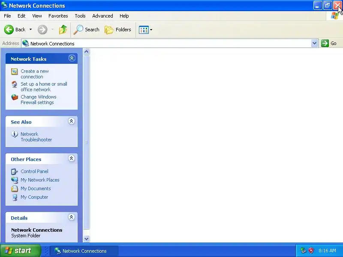Click the sidebar scrollbar up arrow
The height and width of the screenshot is (257, 343).
tap(87, 51)
